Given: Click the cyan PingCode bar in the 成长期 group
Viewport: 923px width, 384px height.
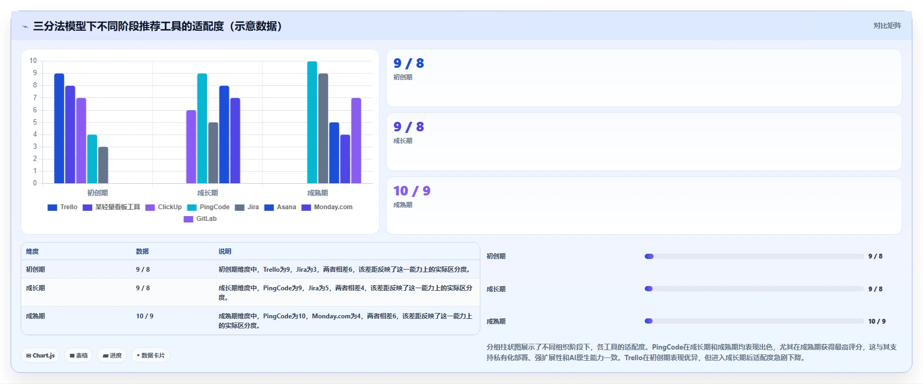Looking at the screenshot, I should click(202, 129).
